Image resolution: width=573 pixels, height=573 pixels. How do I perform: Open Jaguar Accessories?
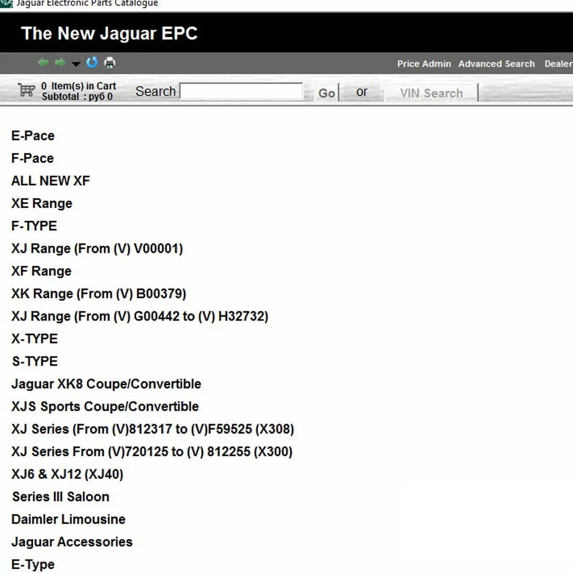coord(72,542)
